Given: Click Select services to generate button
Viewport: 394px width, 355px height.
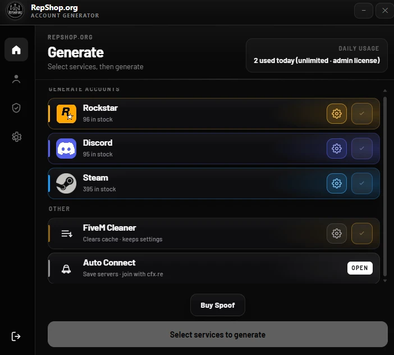Looking at the screenshot, I should pos(218,334).
